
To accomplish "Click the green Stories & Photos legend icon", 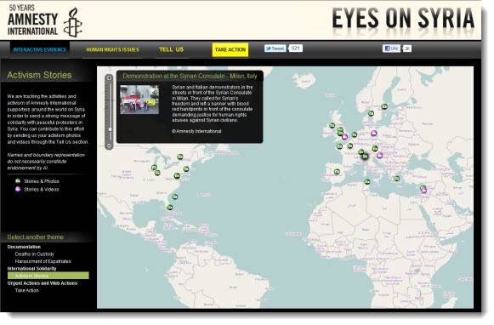I will point(18,181).
